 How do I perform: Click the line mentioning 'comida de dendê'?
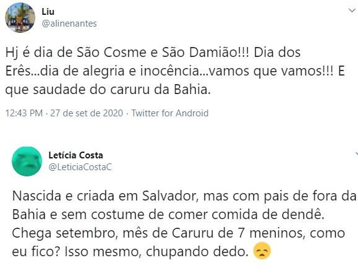tap(168, 214)
